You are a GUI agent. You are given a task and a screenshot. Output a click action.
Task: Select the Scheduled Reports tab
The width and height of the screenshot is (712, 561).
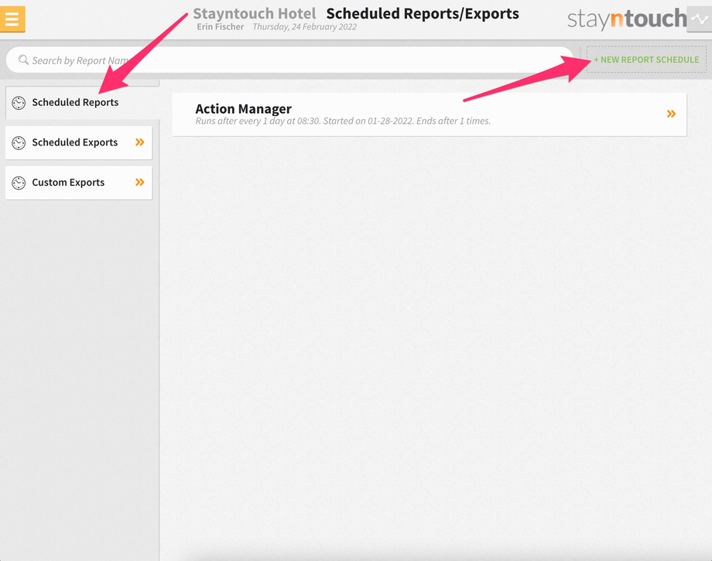82,103
